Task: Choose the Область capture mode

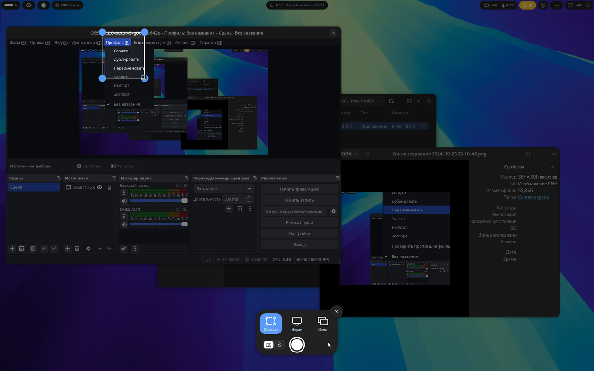Action: point(271,324)
